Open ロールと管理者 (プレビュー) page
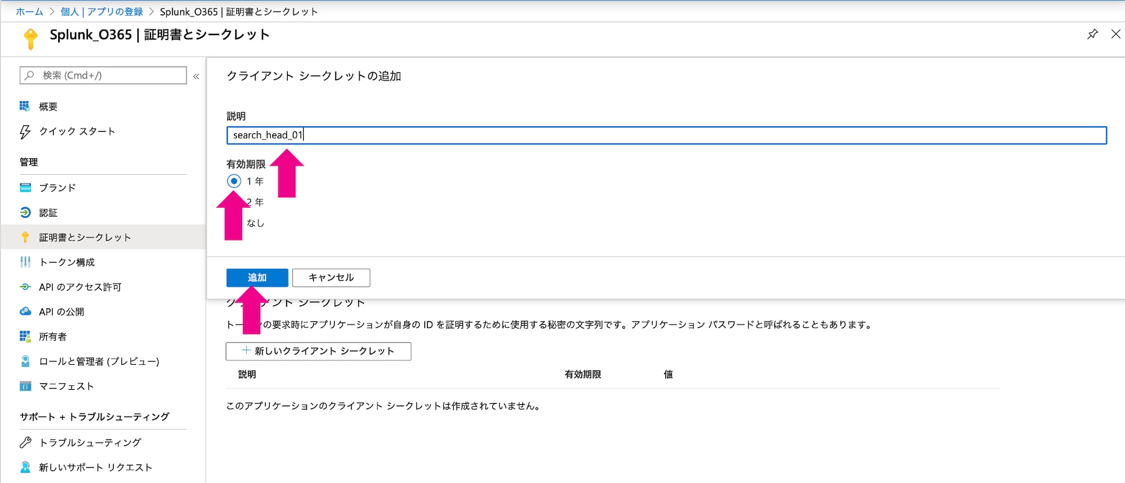 (99, 361)
